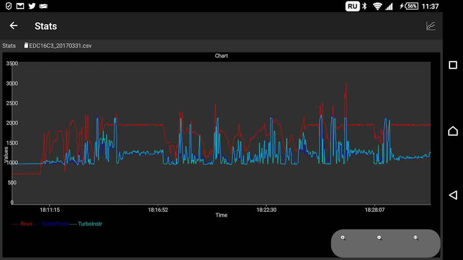This screenshot has height=260, width=463.
Task: Tap the Stats title in header
Action: point(46,26)
